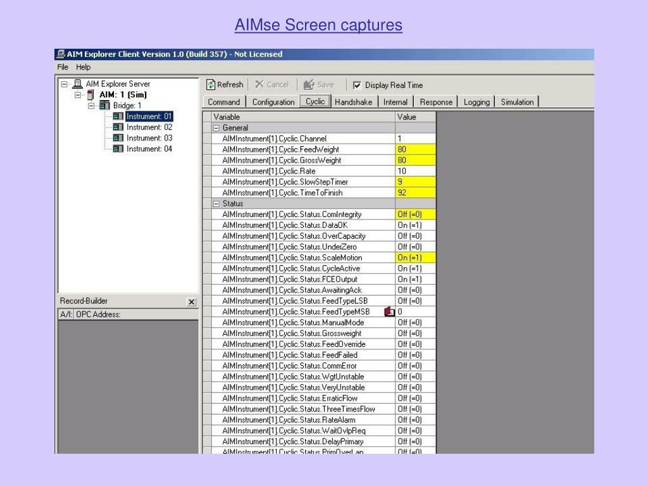This screenshot has width=648, height=486.
Task: Click the ComIntegrity Off (=0) value
Action: 415,215
